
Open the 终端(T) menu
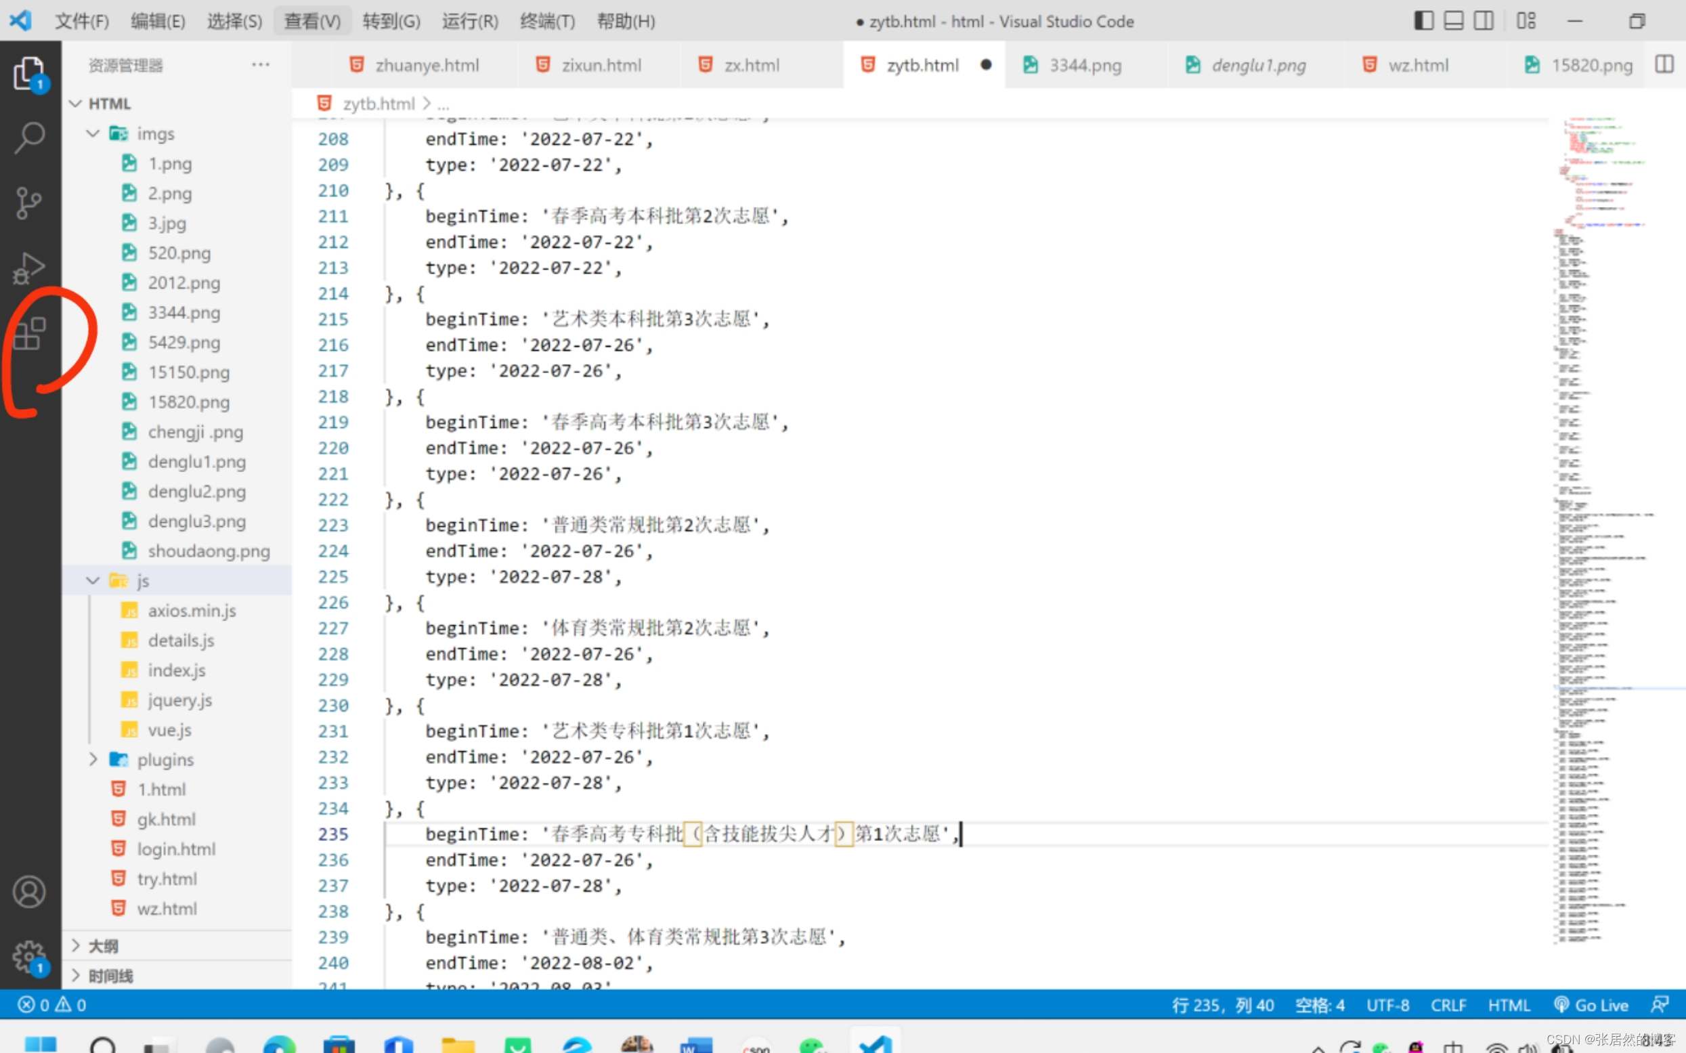pos(546,21)
